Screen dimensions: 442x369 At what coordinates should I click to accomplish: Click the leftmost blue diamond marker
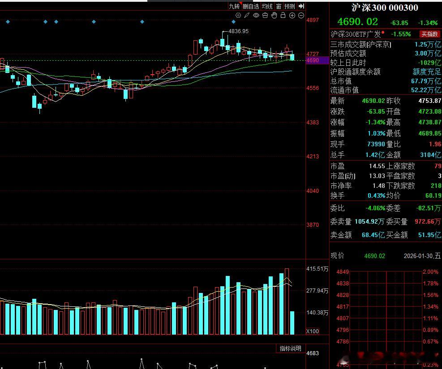coord(8,21)
